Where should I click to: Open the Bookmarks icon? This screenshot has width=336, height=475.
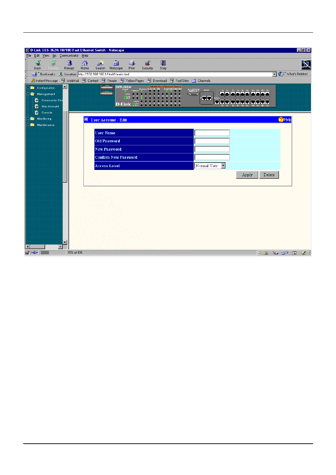(34, 74)
